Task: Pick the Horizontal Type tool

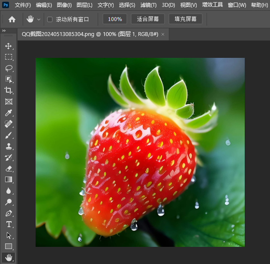Action: 9,224
